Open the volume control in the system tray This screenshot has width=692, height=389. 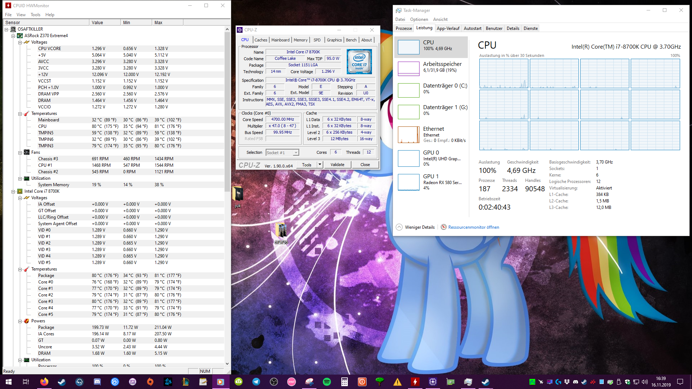click(645, 382)
